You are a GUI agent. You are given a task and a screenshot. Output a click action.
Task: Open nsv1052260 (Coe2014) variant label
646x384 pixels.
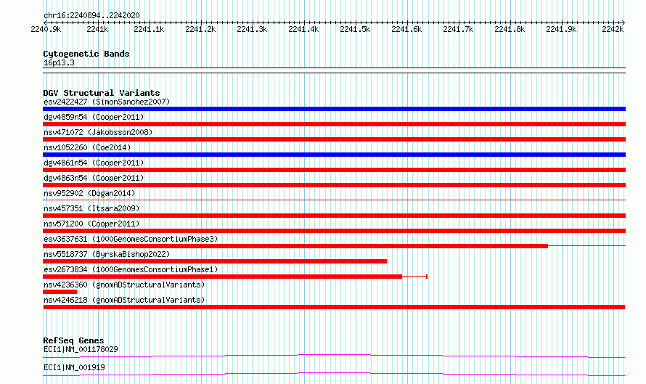point(87,147)
